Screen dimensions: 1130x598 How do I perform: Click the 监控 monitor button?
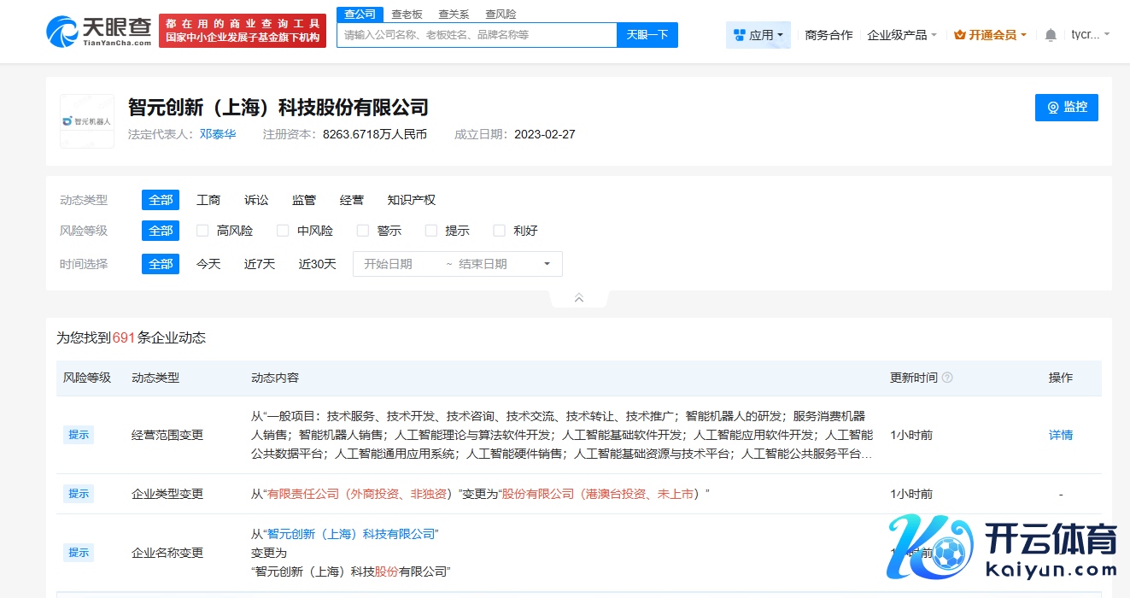(x=1066, y=108)
